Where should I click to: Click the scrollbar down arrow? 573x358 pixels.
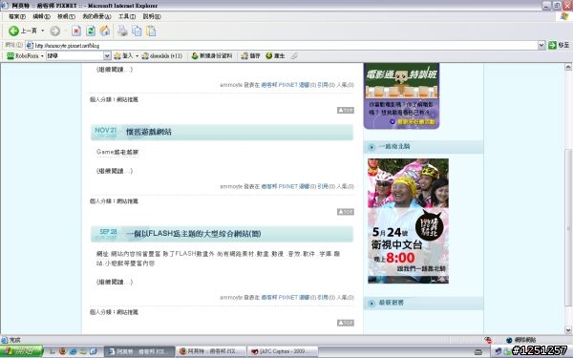(568, 330)
